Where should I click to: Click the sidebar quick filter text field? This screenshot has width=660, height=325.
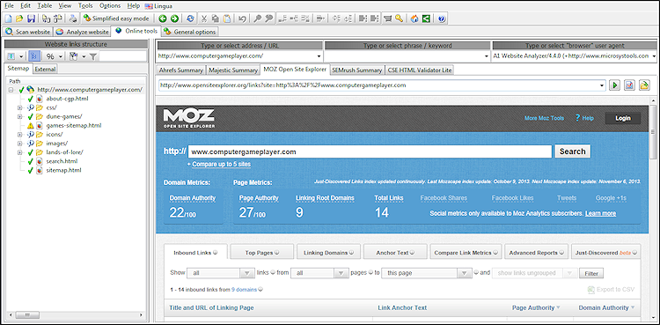123,56
